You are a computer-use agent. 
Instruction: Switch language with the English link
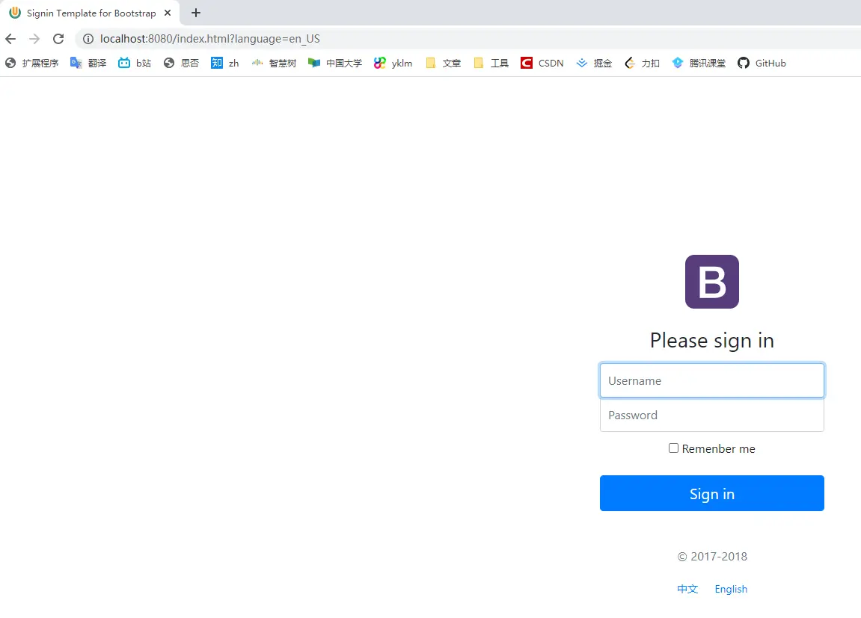pos(730,589)
